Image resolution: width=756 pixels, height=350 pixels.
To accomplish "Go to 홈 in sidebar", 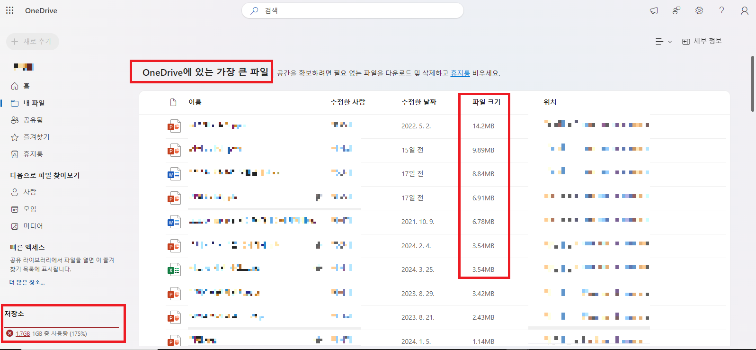I will [x=20, y=86].
